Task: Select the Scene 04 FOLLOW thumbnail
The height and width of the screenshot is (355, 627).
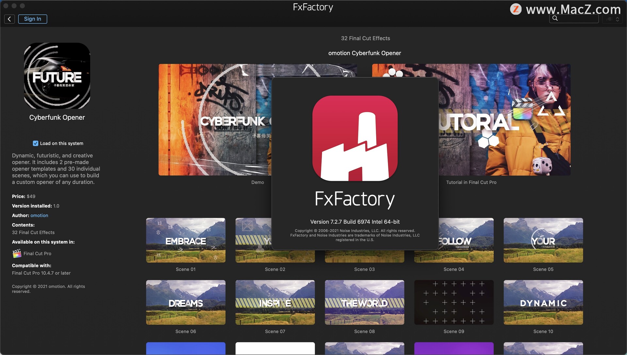Action: click(x=466, y=240)
